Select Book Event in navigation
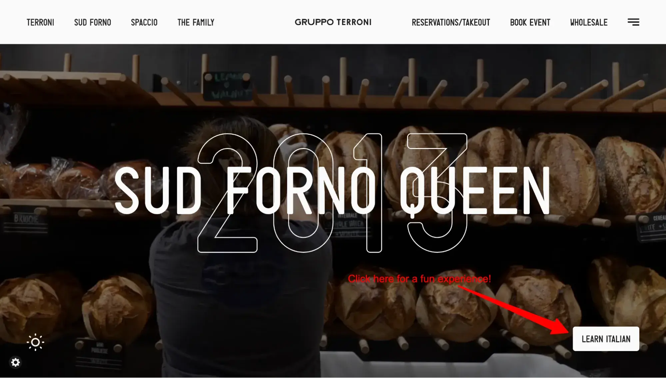This screenshot has width=666, height=378. coord(530,22)
